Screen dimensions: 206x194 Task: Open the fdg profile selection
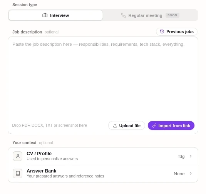click(x=181, y=156)
